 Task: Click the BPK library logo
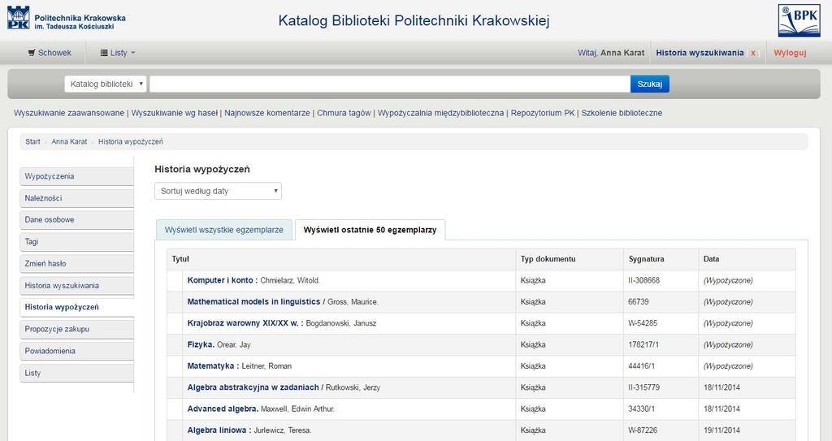[x=799, y=20]
